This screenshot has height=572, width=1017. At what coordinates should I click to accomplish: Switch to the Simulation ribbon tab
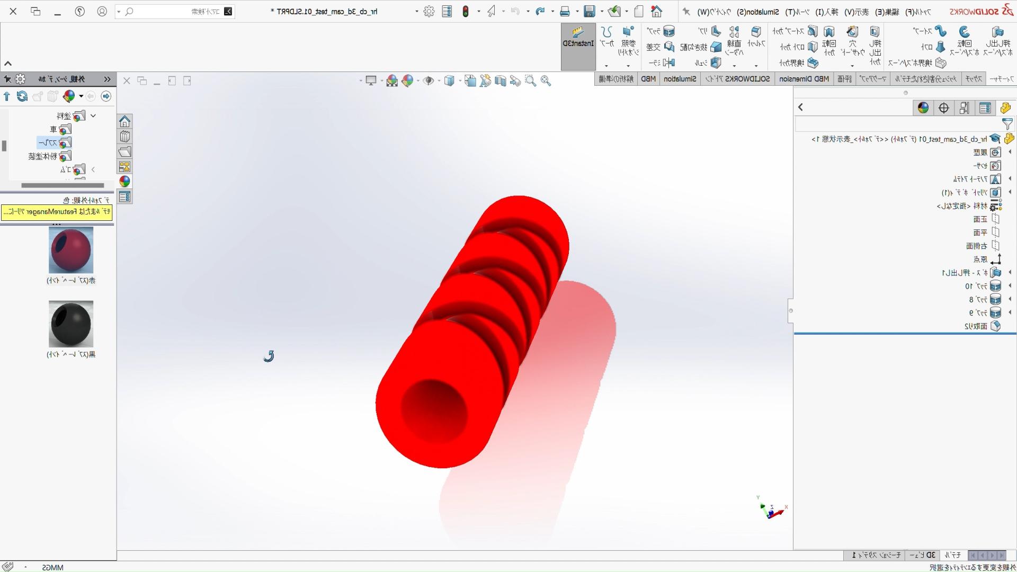click(680, 79)
